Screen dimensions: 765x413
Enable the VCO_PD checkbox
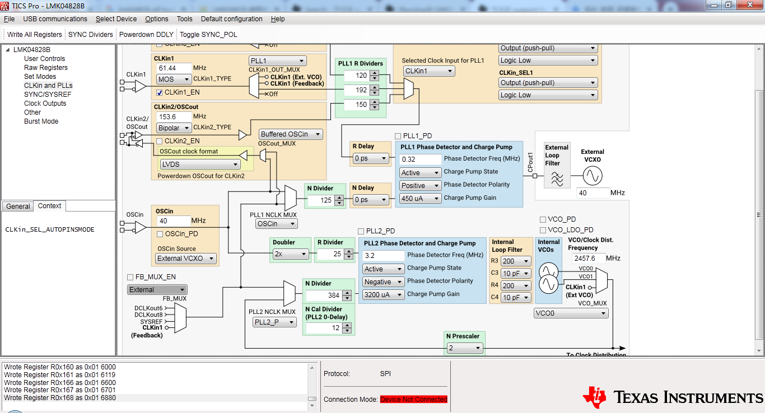pos(542,219)
